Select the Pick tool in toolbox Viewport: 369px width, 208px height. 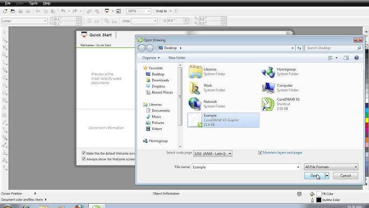point(4,32)
